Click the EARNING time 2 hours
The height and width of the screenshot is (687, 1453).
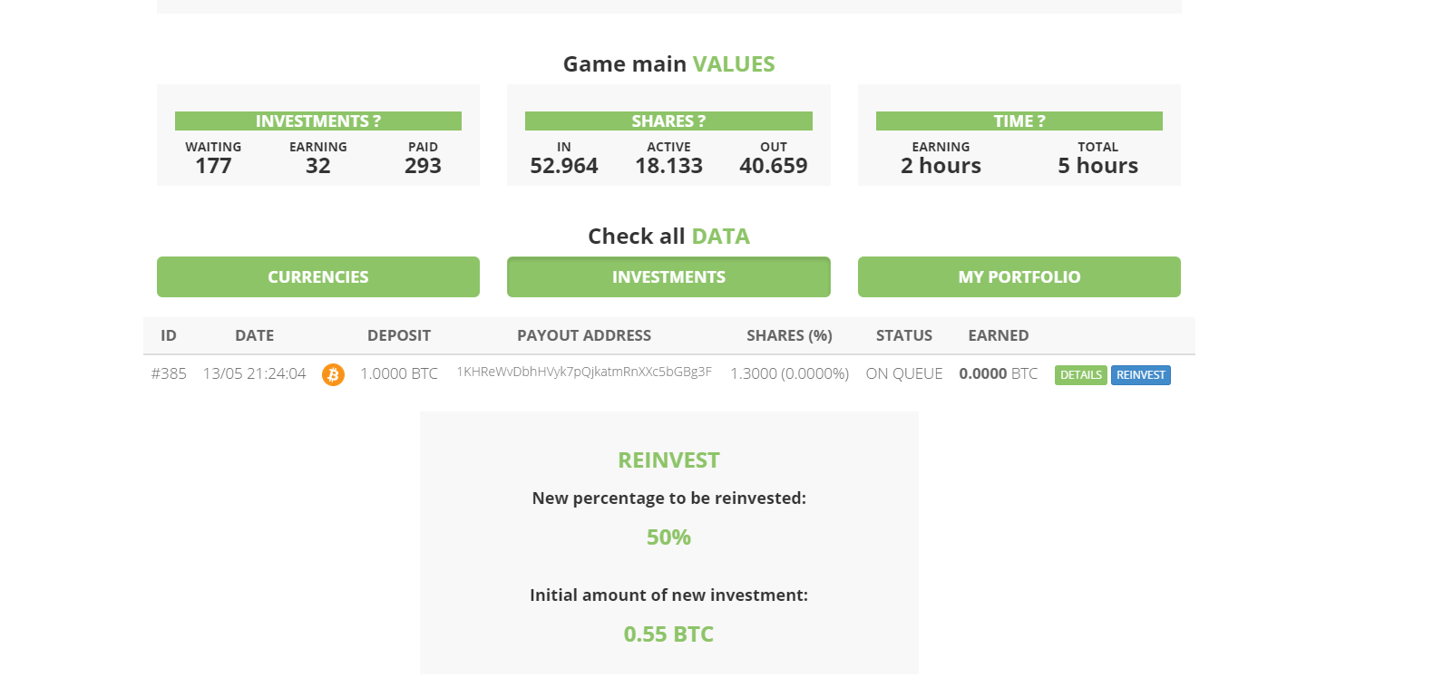[941, 166]
